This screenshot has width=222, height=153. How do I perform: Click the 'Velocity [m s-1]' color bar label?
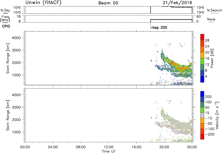point(217,115)
